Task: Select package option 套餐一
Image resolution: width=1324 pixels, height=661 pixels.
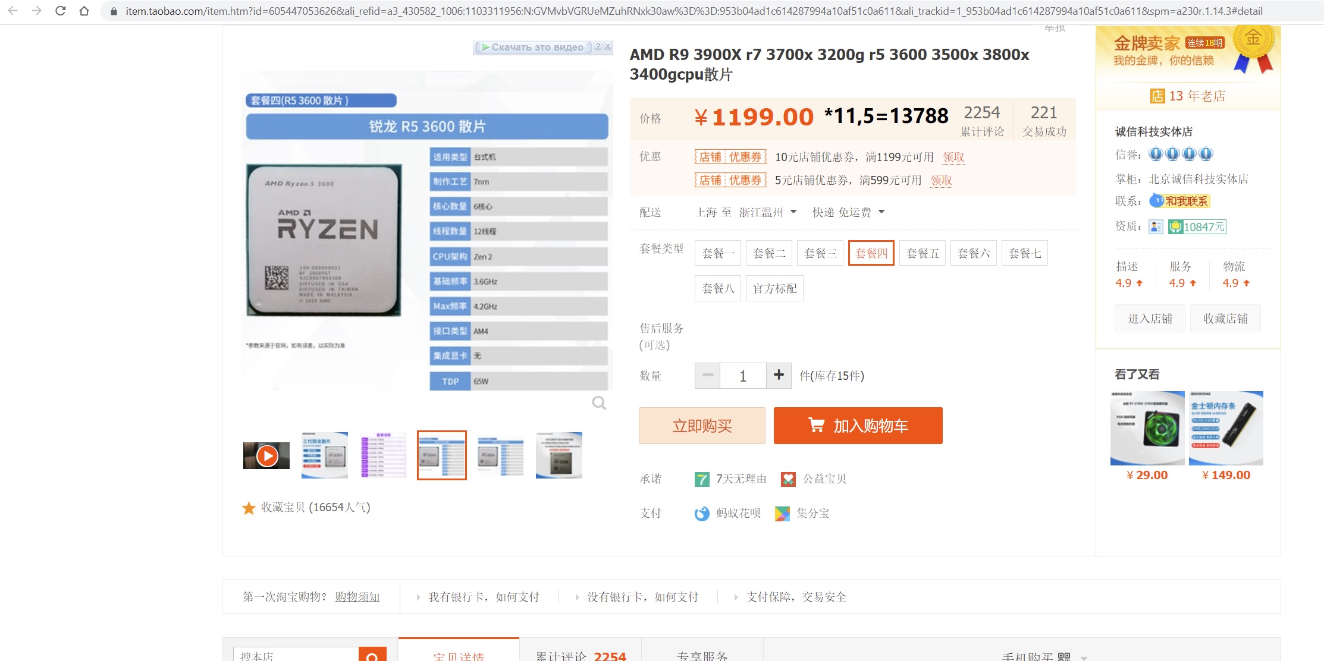Action: pos(718,254)
